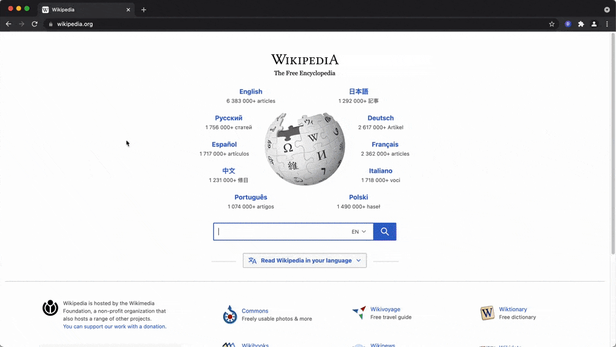Reload the Wikipedia page
This screenshot has height=347, width=616.
pyautogui.click(x=34, y=24)
